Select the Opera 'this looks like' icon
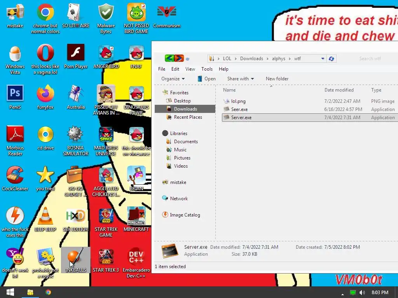This screenshot has height=298, width=398. pos(45,59)
